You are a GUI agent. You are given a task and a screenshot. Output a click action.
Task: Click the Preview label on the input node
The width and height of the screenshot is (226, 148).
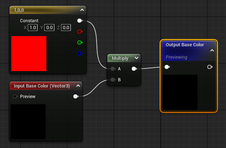tap(28, 97)
